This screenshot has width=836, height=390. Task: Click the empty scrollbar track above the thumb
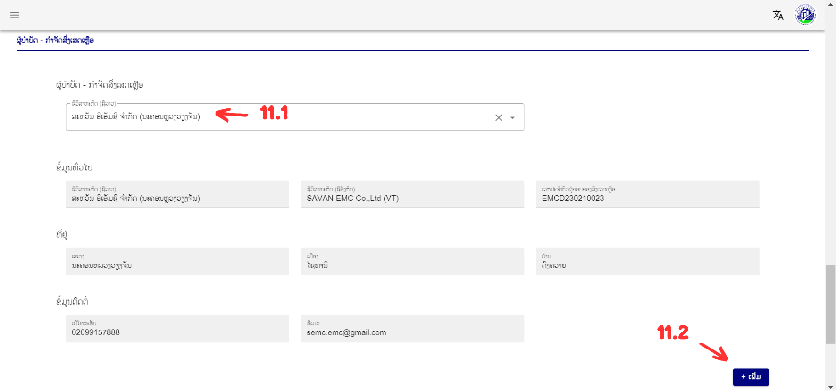coord(830,141)
